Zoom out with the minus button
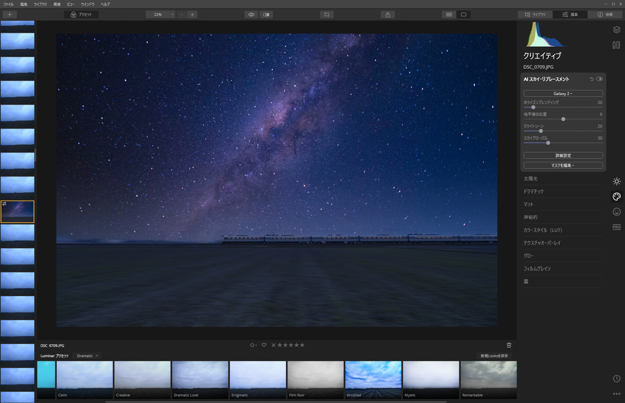The height and width of the screenshot is (403, 625). [x=182, y=15]
